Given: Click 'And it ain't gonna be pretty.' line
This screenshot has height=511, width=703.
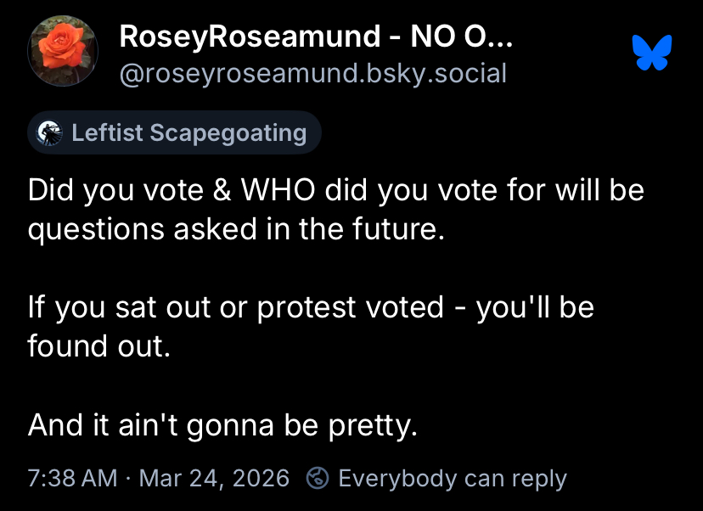Looking at the screenshot, I should (x=222, y=424).
